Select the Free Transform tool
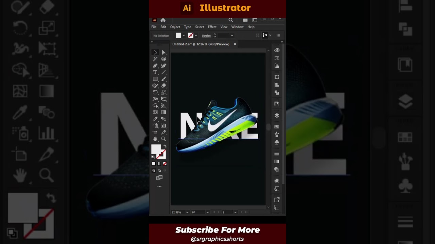 pyautogui.click(x=163, y=99)
